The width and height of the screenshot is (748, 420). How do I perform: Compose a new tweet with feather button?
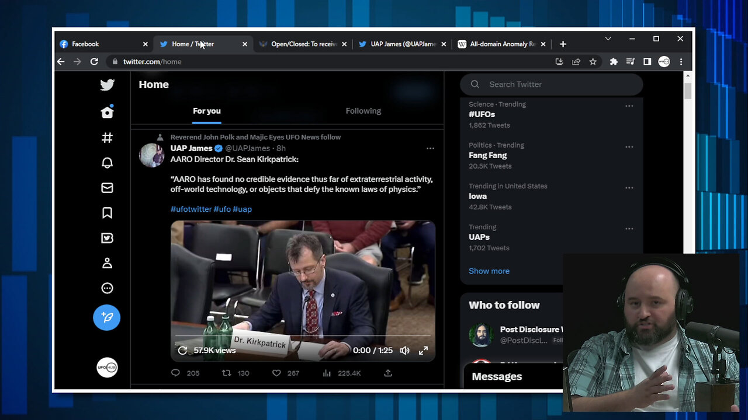107,317
